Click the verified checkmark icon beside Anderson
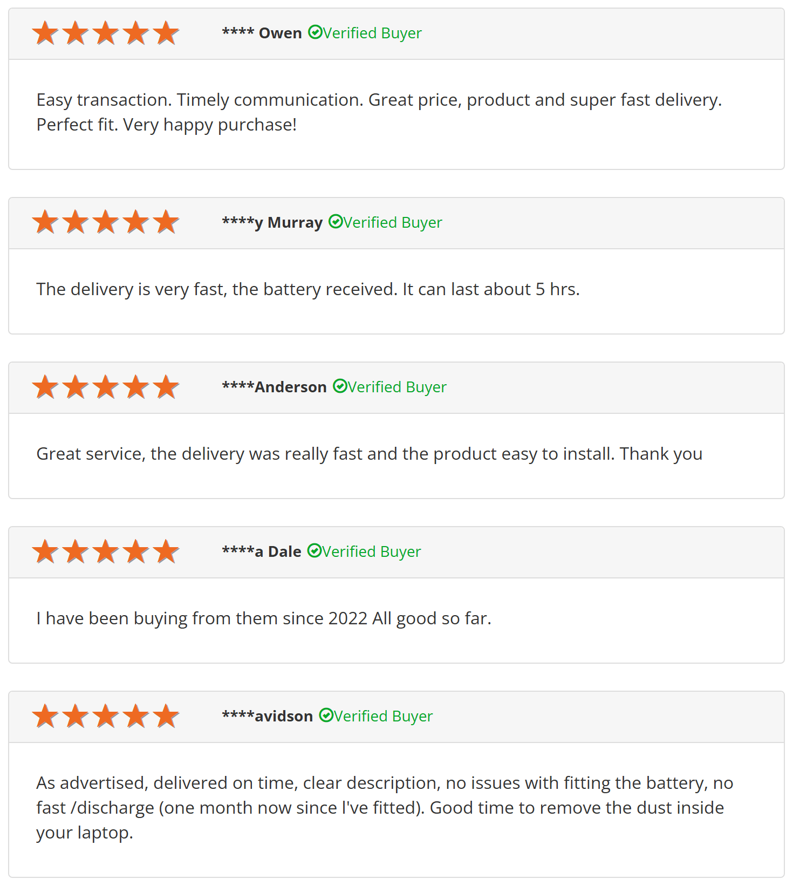793x886 pixels. tap(340, 386)
